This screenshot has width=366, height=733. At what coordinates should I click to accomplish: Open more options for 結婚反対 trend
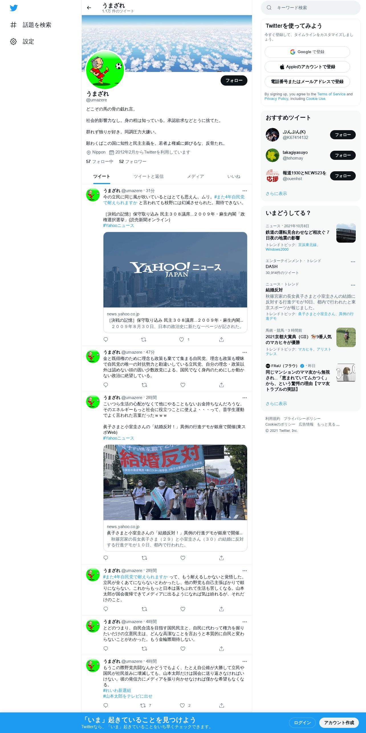click(353, 285)
